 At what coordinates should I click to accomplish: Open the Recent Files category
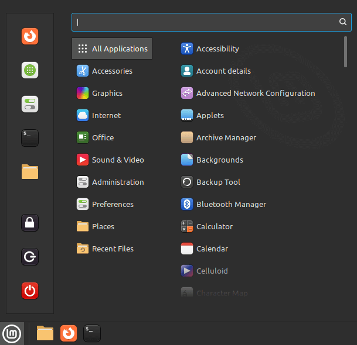112,249
